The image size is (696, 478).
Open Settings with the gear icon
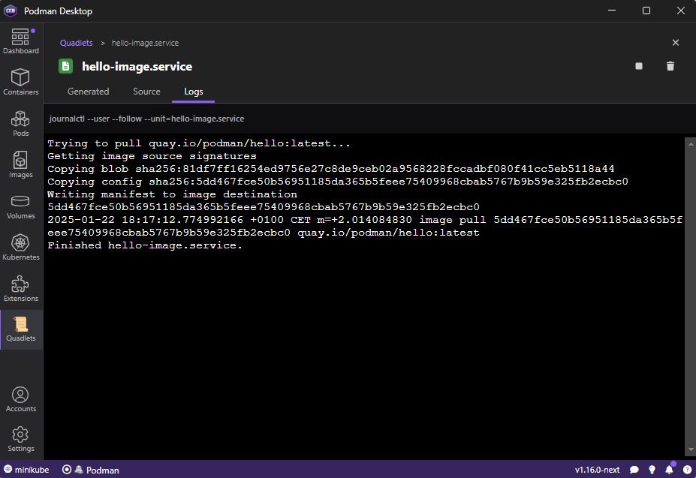(x=21, y=439)
